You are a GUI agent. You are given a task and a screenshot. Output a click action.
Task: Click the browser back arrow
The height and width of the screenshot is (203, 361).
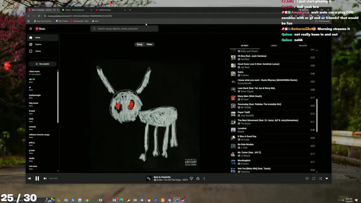[x=29, y=16]
